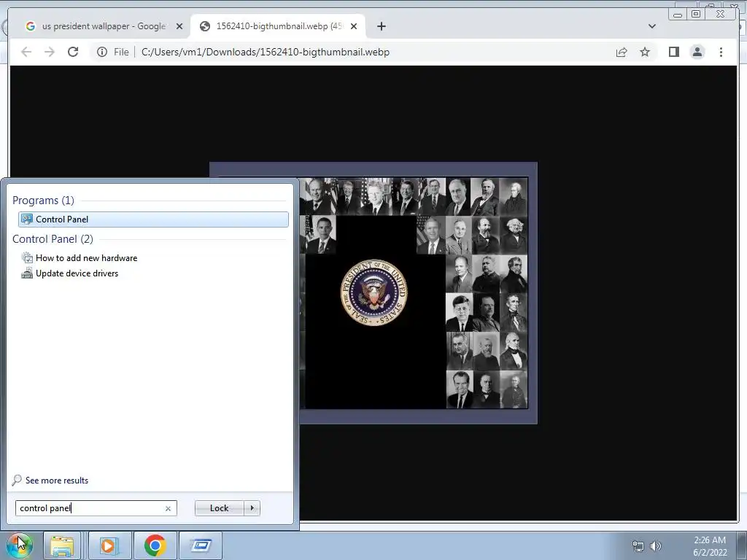747x560 pixels.
Task: Open Control Panel from Programs results
Action: [x=153, y=219]
